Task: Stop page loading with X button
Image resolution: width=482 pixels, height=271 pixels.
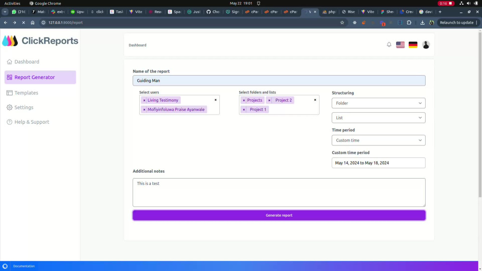Action: click(23, 23)
